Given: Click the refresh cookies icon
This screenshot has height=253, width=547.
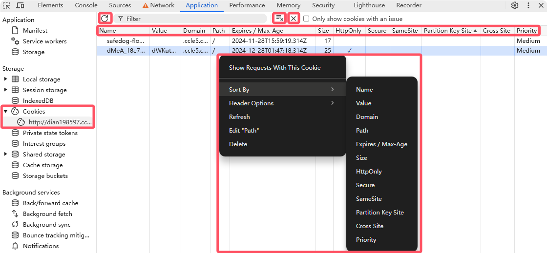Looking at the screenshot, I should (105, 19).
